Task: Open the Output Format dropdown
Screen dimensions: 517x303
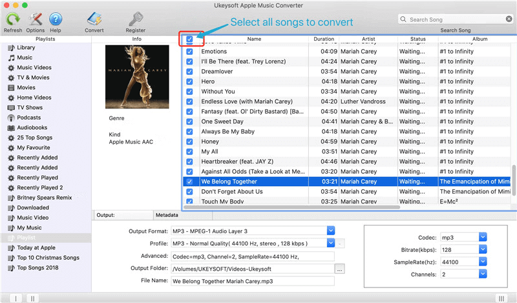Action: coord(331,231)
